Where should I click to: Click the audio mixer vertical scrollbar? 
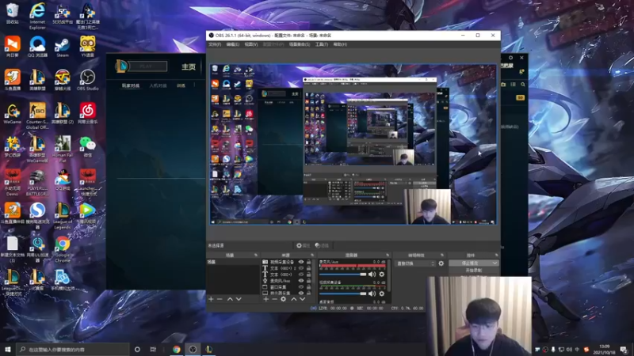[389, 275]
